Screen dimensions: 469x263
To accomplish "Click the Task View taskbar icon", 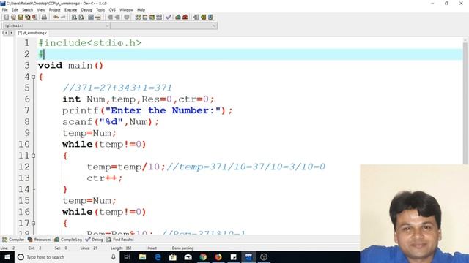I will coord(127,257).
